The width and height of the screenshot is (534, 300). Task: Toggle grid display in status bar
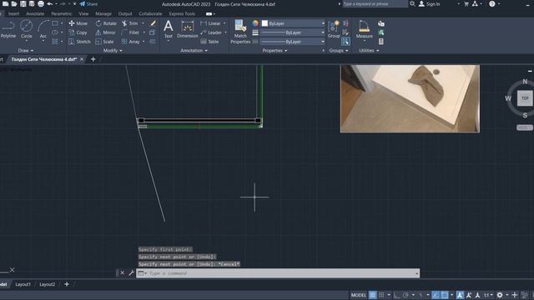point(373,295)
